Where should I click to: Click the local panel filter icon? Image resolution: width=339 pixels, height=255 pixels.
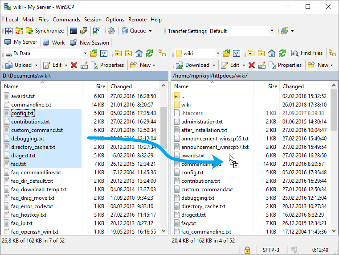click(x=104, y=53)
